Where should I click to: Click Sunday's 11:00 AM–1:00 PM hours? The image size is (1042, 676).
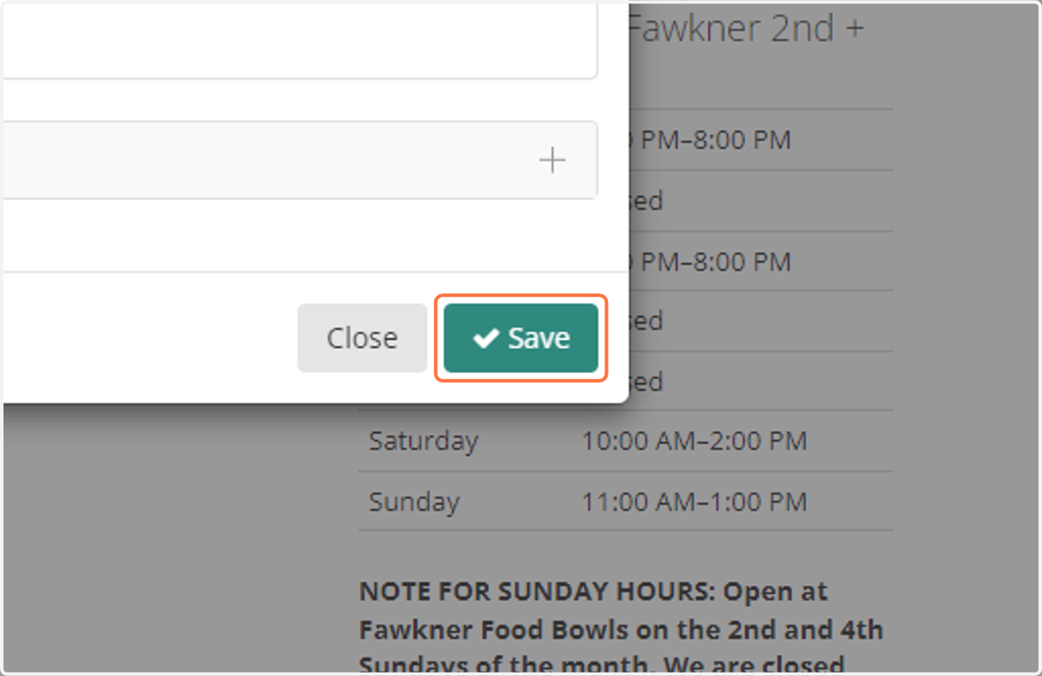(694, 502)
